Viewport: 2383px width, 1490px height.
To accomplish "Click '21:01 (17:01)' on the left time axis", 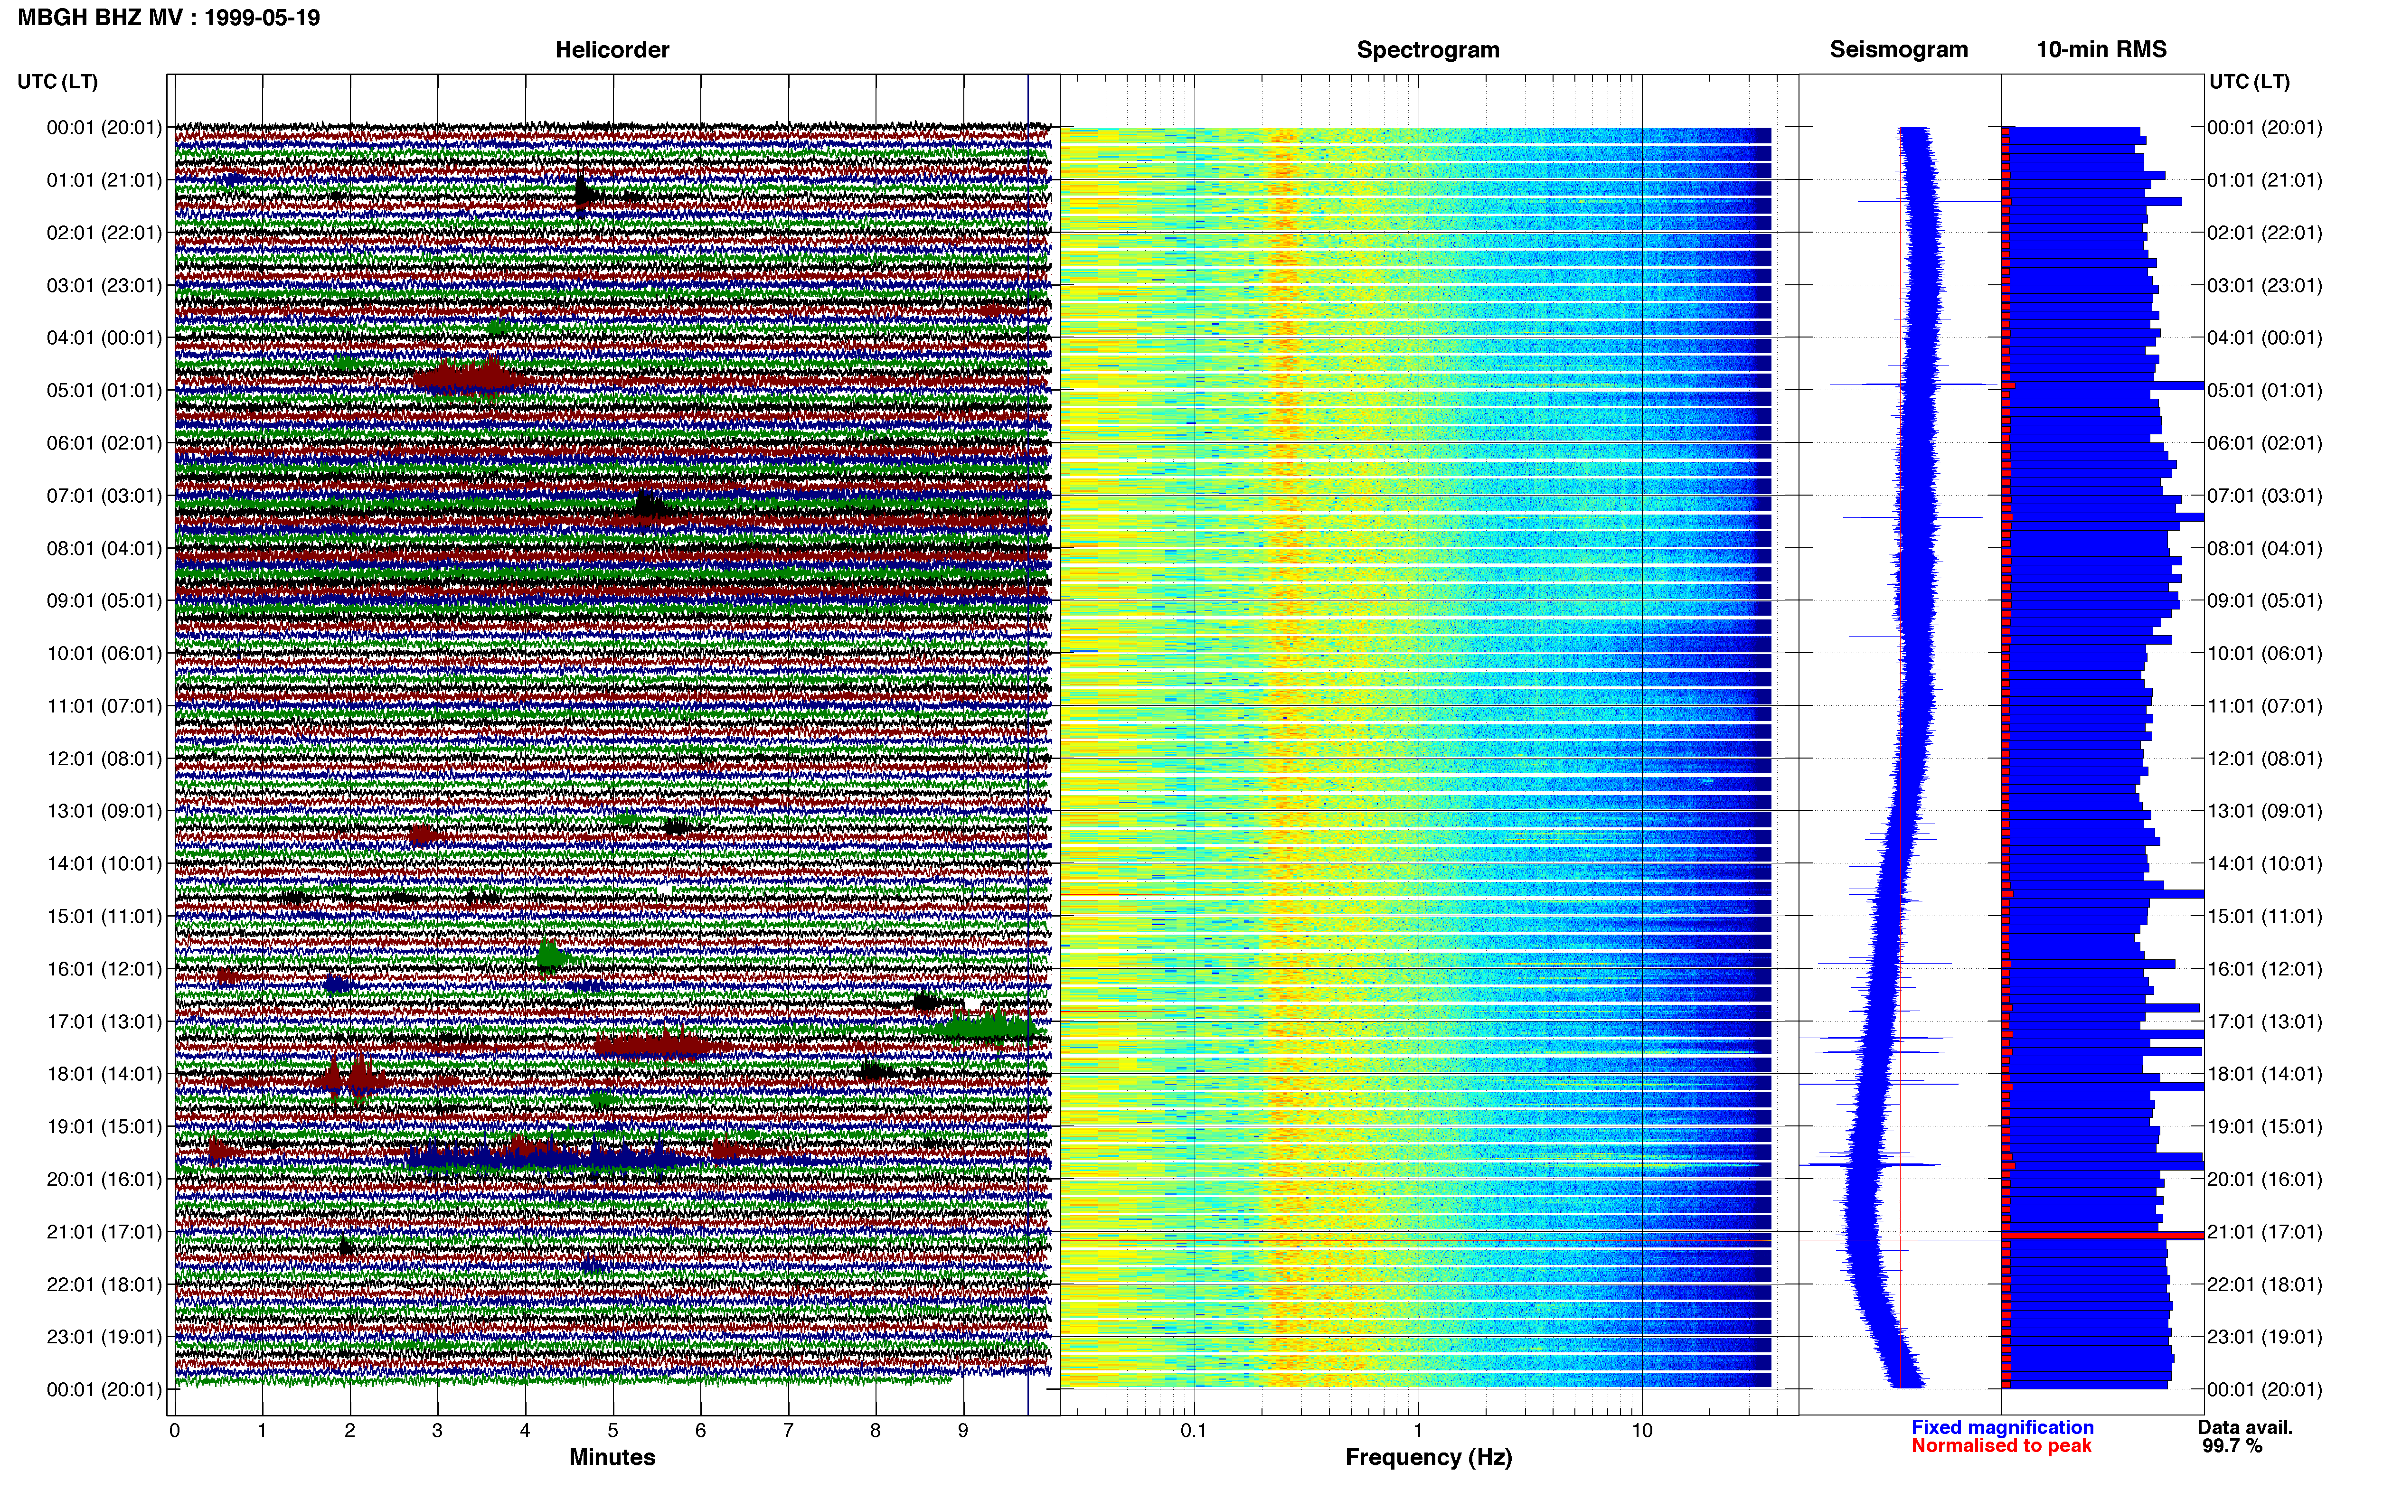I will (x=104, y=1232).
